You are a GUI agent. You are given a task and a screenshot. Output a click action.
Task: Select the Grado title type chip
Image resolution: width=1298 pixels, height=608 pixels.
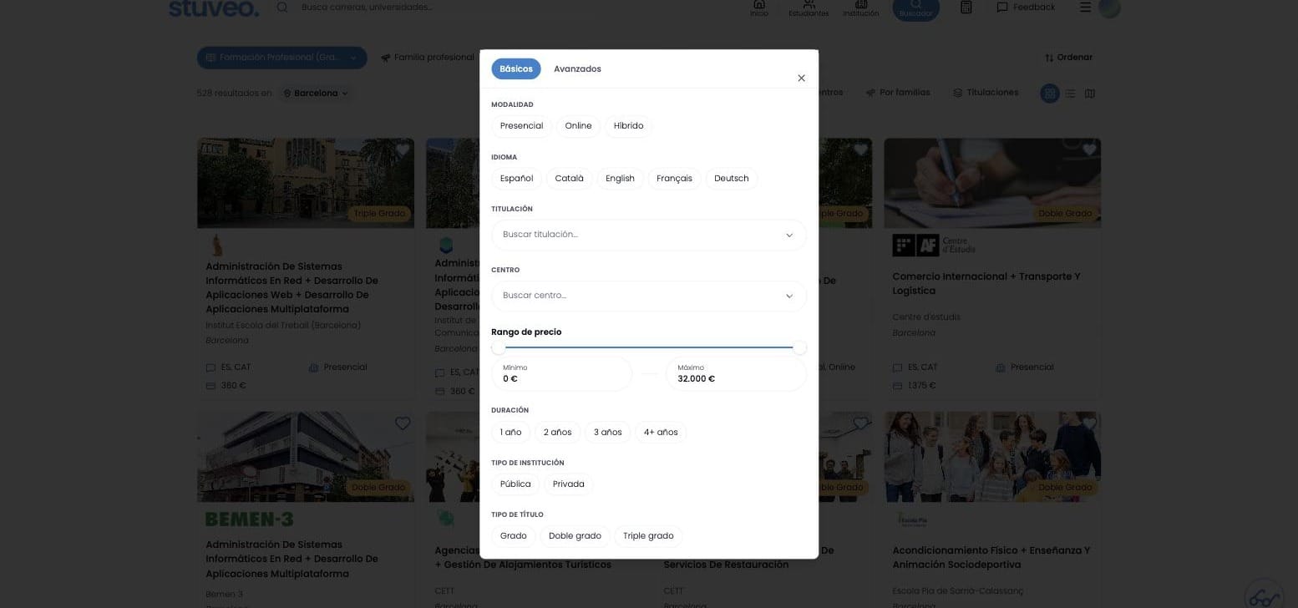pos(513,536)
